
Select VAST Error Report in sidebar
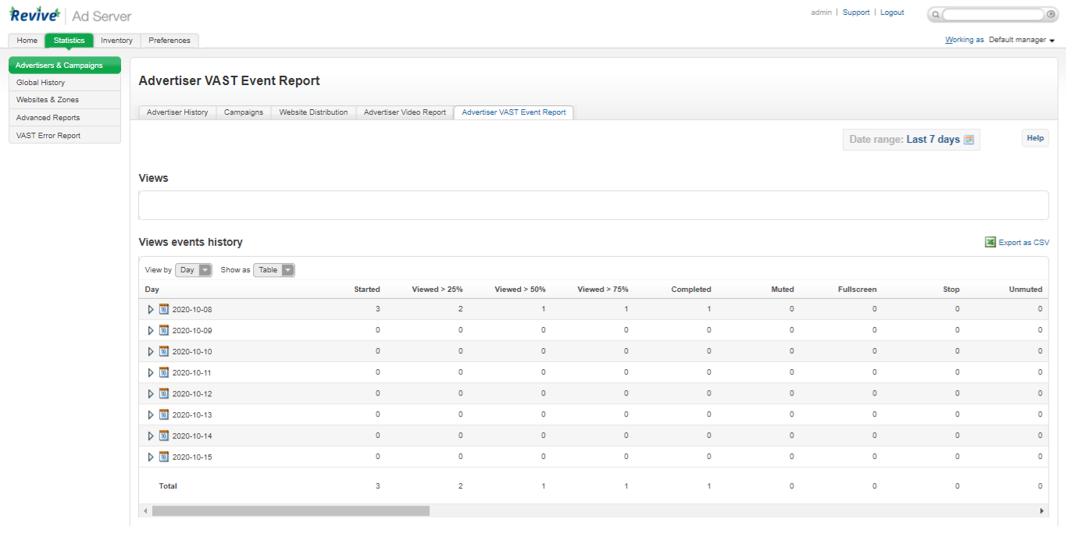48,136
